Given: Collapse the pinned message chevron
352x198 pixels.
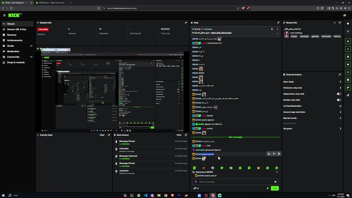Looking at the screenshot, I should [x=277, y=34].
